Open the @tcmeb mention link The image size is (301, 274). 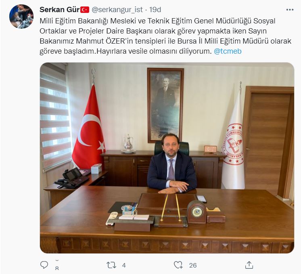228,51
